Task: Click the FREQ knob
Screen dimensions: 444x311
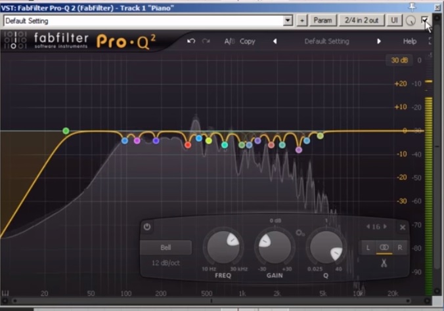Action: coord(223,247)
